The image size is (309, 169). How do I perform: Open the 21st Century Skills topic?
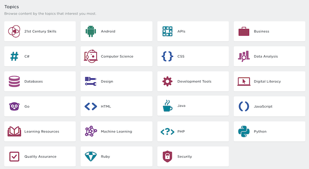(40, 31)
